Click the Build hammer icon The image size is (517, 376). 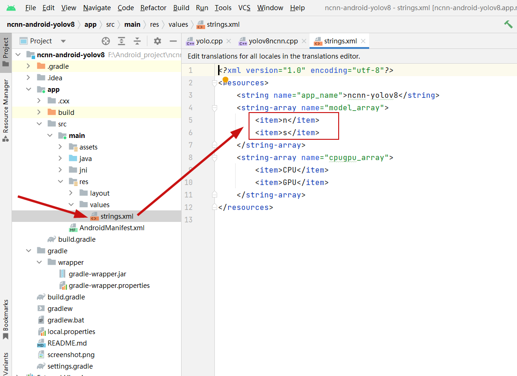tap(508, 24)
